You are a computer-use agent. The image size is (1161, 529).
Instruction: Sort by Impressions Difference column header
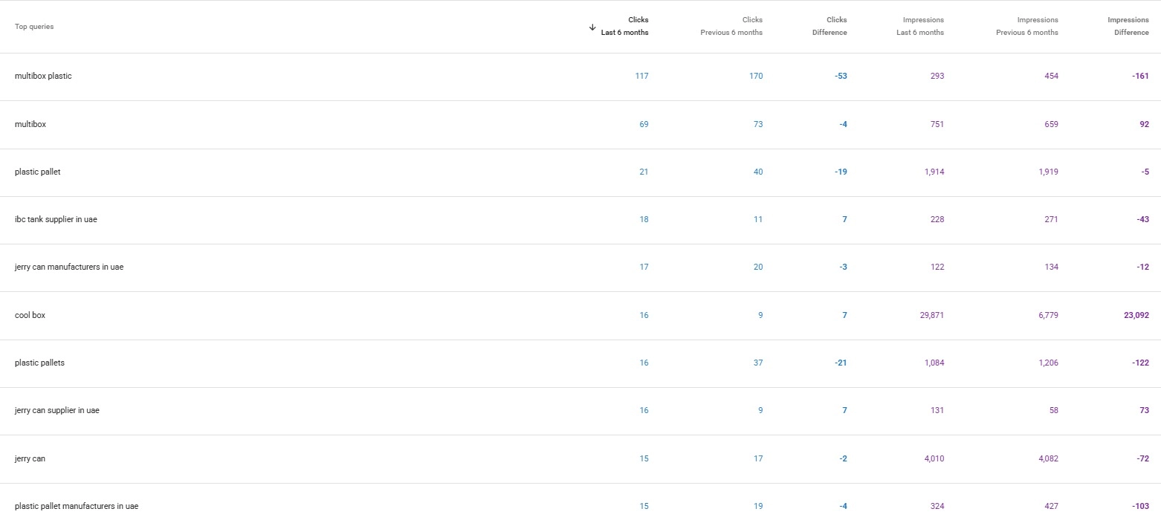click(x=1128, y=26)
